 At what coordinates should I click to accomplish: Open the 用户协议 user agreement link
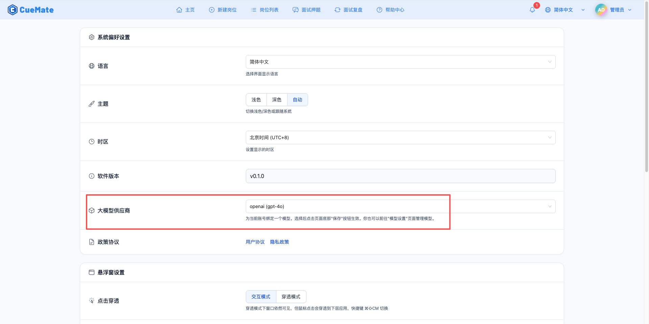255,242
